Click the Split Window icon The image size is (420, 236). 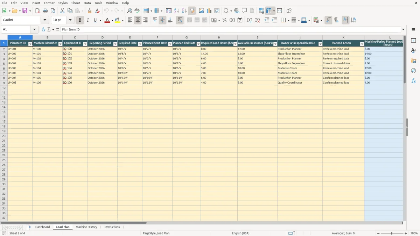[280, 10]
